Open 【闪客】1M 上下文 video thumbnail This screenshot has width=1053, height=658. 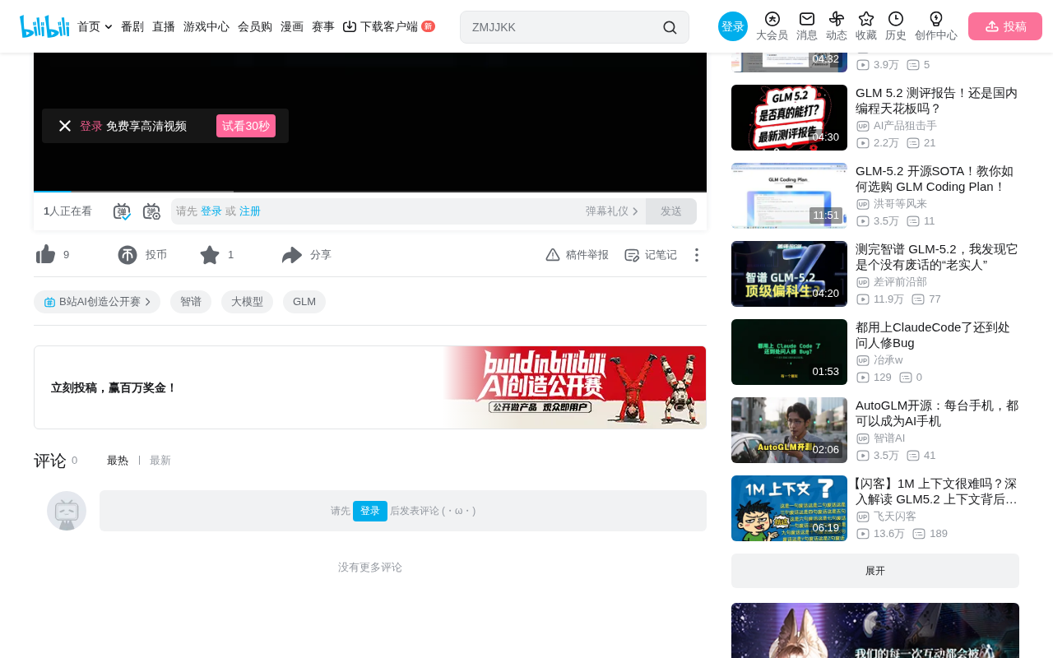[x=789, y=508]
